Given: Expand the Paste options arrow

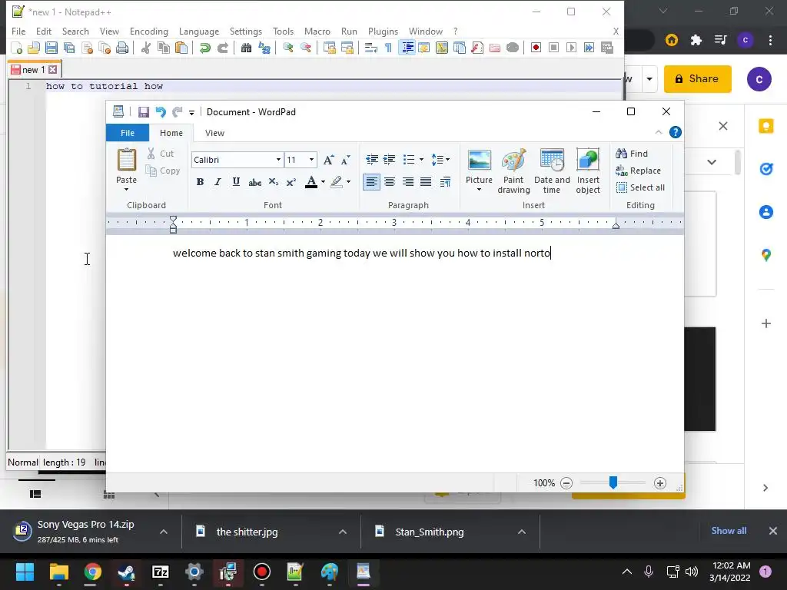Looking at the screenshot, I should click(127, 189).
